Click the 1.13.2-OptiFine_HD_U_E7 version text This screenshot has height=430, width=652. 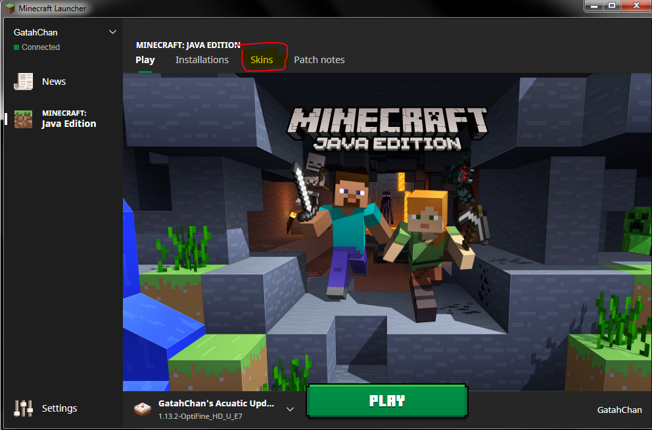click(x=200, y=416)
